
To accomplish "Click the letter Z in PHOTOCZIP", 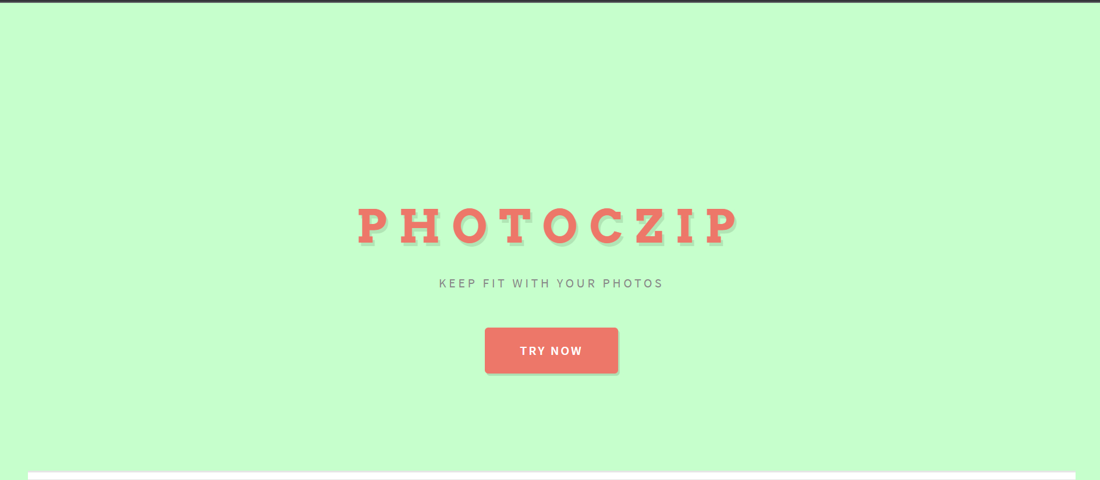I will click(x=650, y=226).
